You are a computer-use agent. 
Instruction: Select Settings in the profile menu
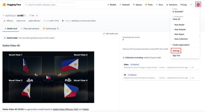point(176,51)
